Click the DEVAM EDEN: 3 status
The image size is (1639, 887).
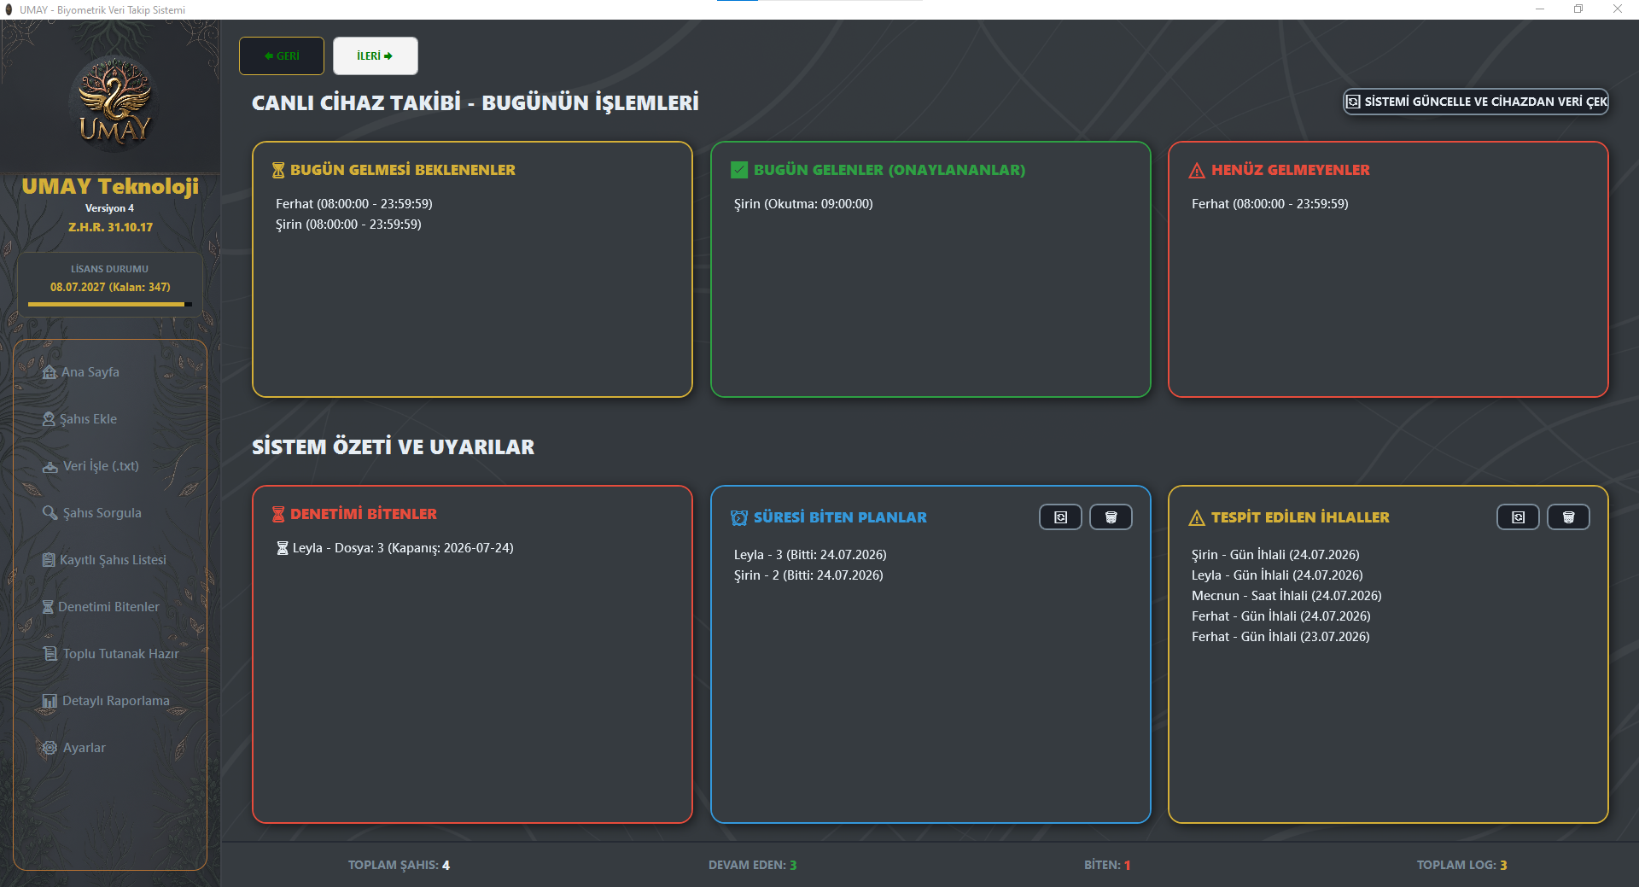(752, 865)
